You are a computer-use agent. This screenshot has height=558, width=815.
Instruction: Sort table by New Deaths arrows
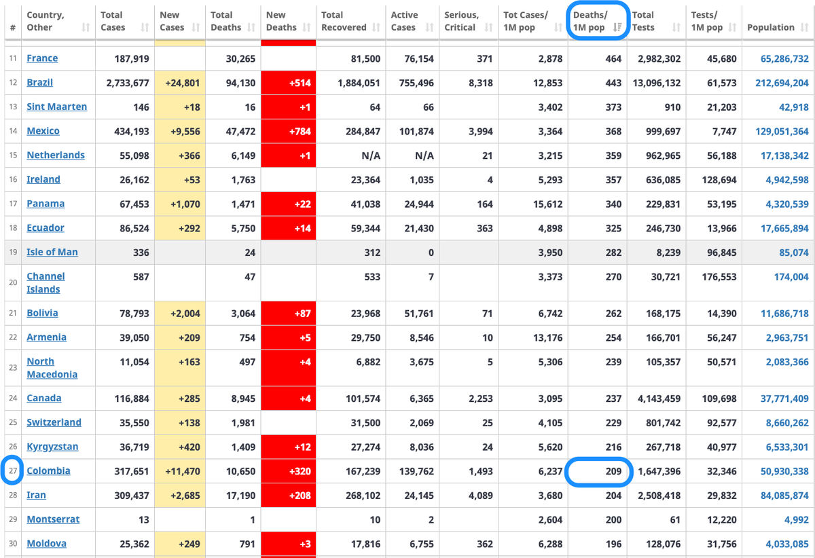point(306,28)
